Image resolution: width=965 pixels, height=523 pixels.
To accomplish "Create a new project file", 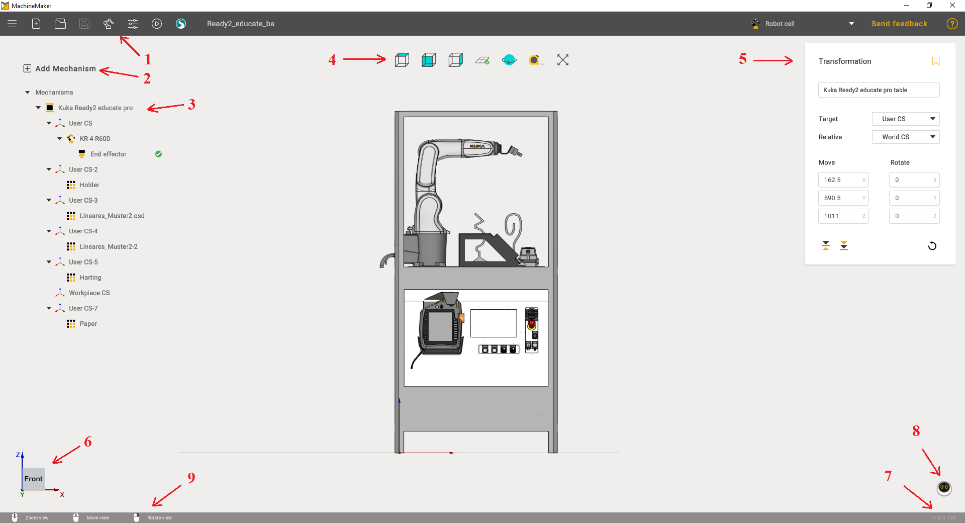I will point(36,24).
